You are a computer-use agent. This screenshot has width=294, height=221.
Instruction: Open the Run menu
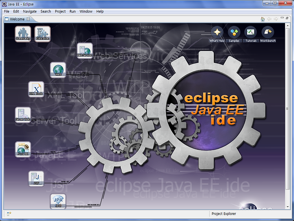[x=73, y=11]
